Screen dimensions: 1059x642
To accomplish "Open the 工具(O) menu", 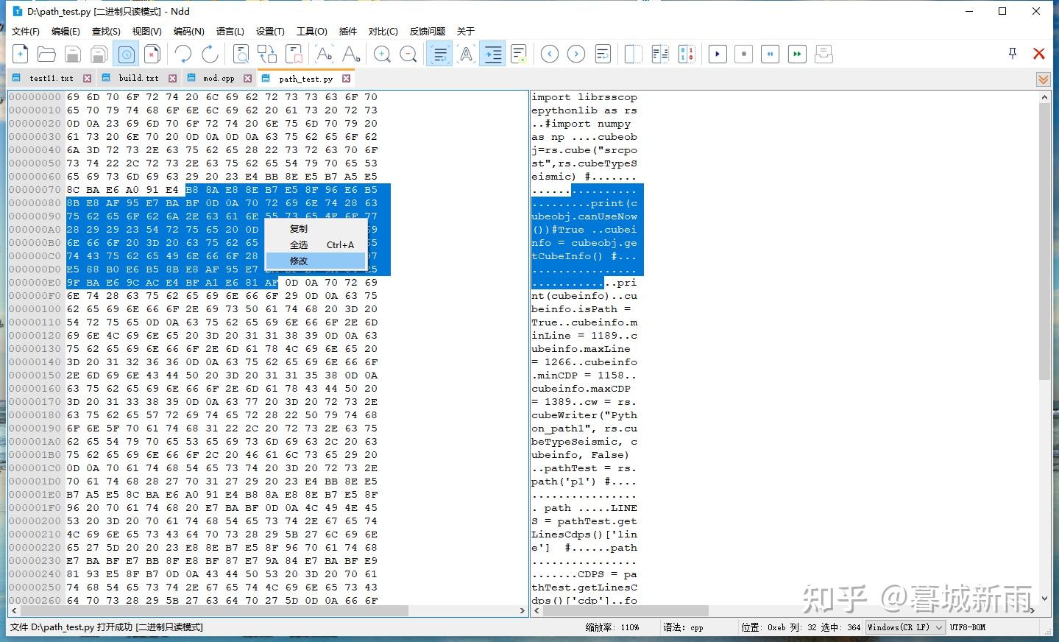I will tap(311, 32).
